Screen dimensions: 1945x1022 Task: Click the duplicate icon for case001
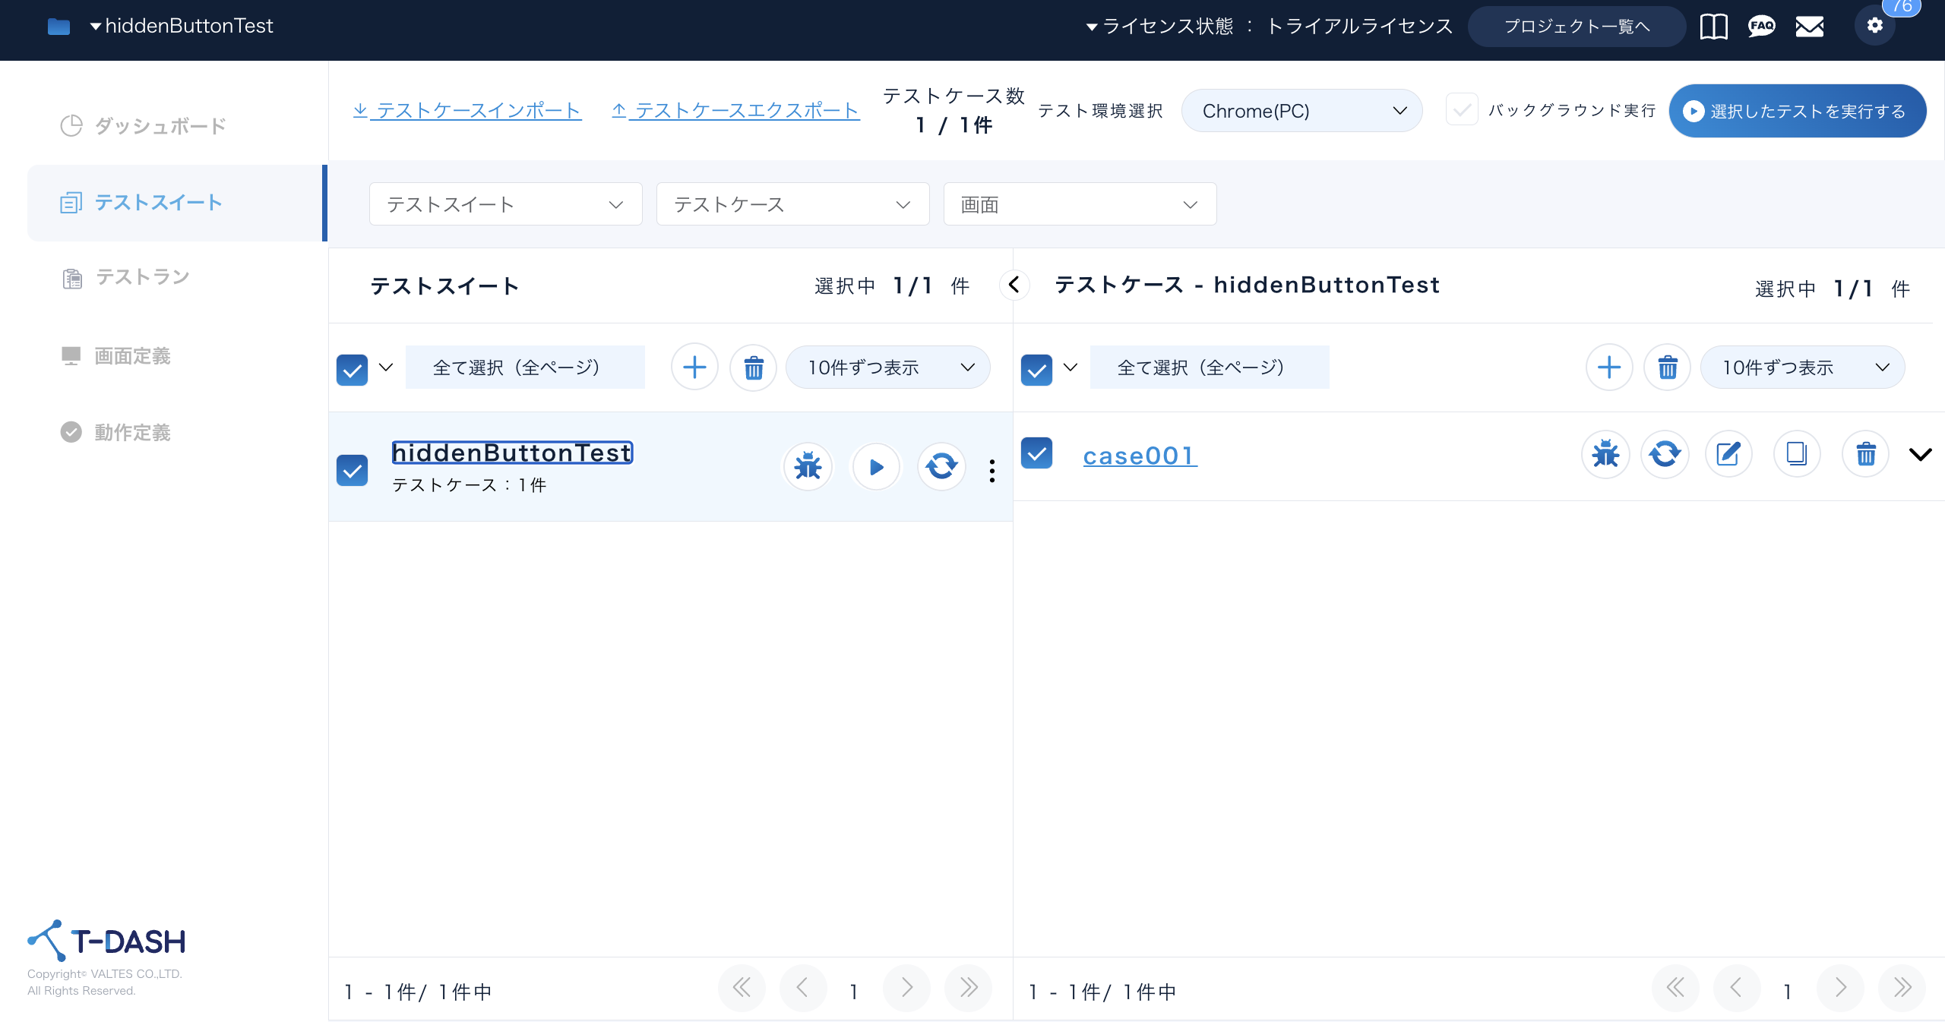pos(1797,453)
